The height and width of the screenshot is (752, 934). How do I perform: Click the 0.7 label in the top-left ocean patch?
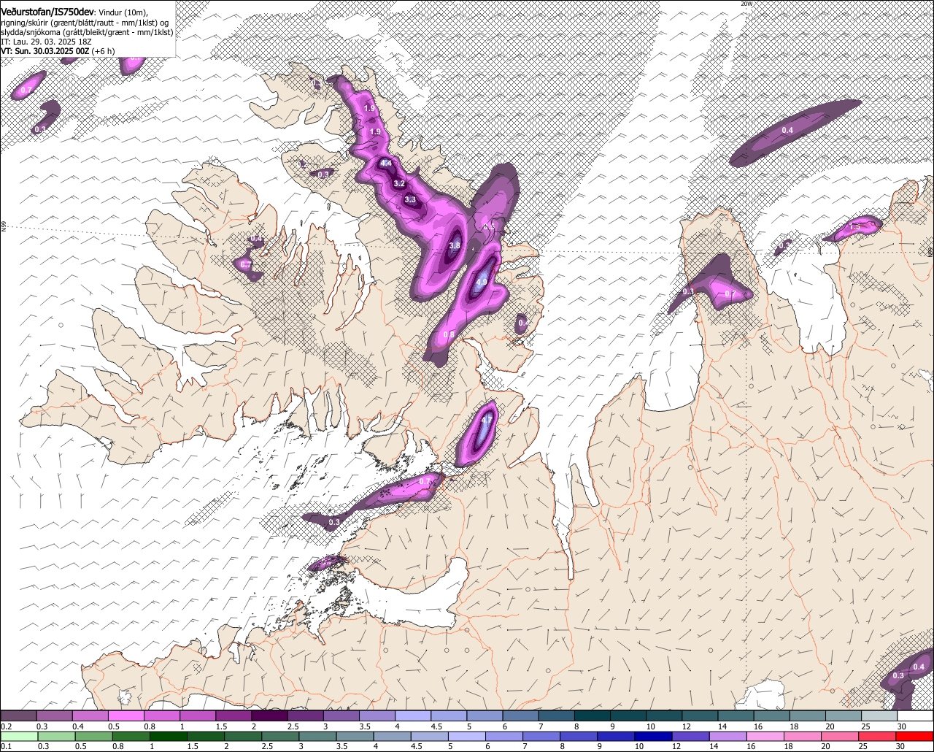pos(27,89)
